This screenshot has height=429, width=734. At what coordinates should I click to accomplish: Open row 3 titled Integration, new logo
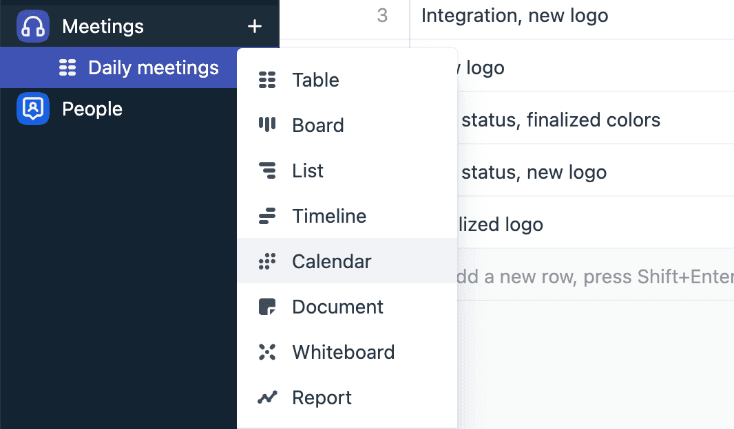tap(515, 15)
